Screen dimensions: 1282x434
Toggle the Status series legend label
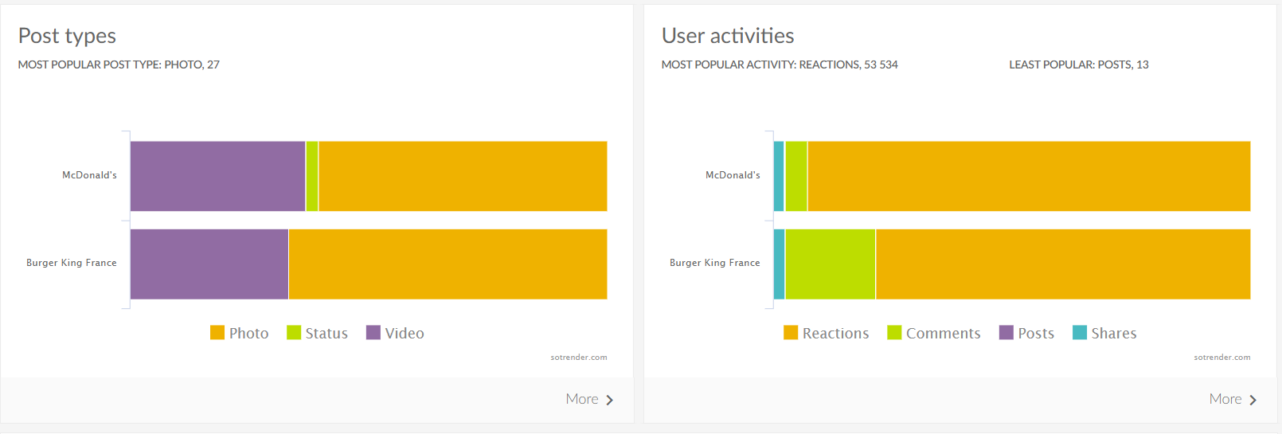[x=326, y=333]
